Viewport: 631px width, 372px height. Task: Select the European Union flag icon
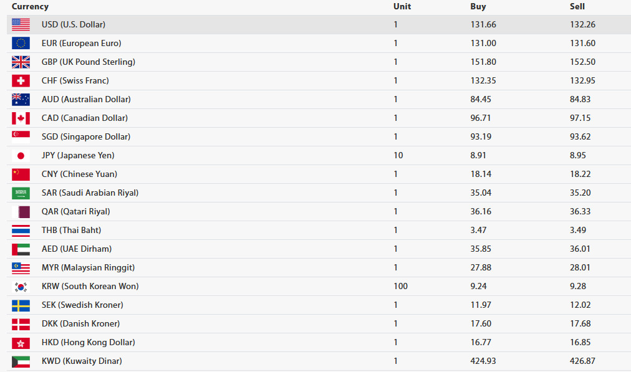click(x=21, y=43)
